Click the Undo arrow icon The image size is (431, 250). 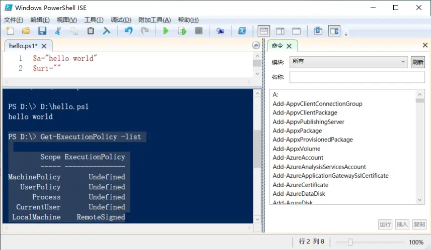click(128, 31)
